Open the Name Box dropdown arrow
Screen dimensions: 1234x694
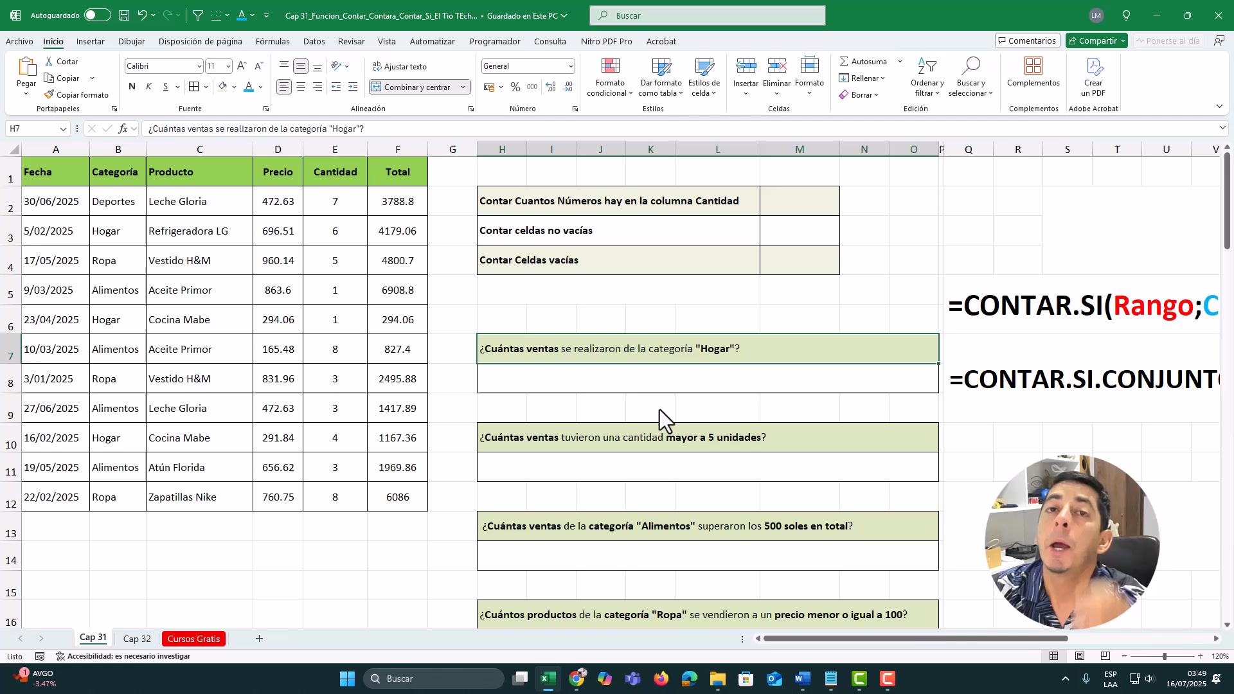click(62, 129)
